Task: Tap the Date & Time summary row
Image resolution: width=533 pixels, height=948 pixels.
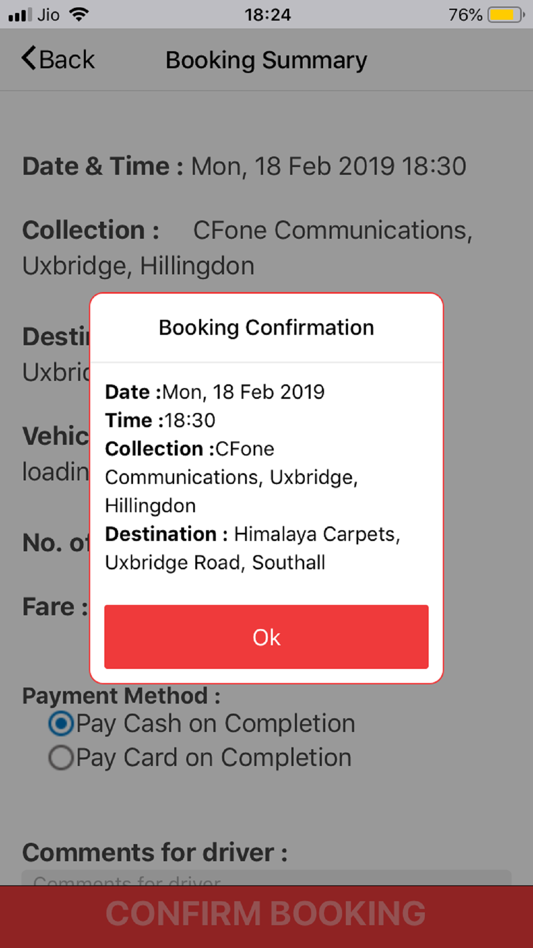Action: tap(244, 166)
